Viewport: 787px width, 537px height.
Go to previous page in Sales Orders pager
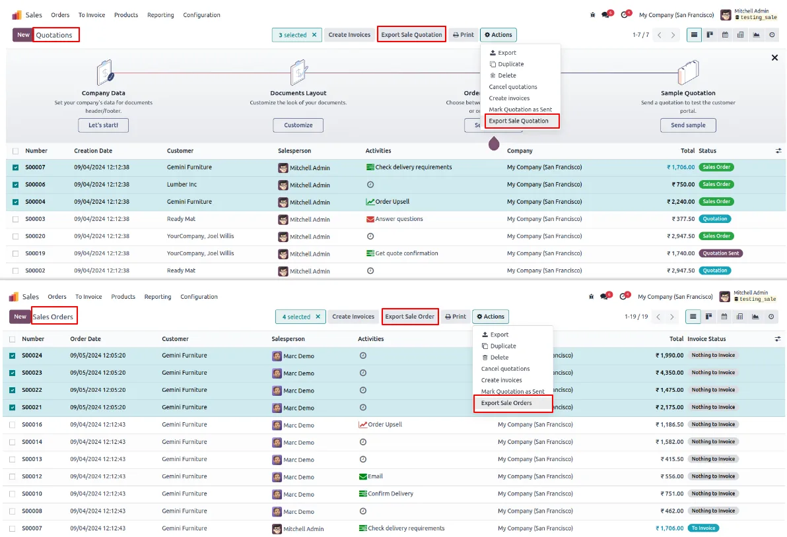(x=658, y=317)
